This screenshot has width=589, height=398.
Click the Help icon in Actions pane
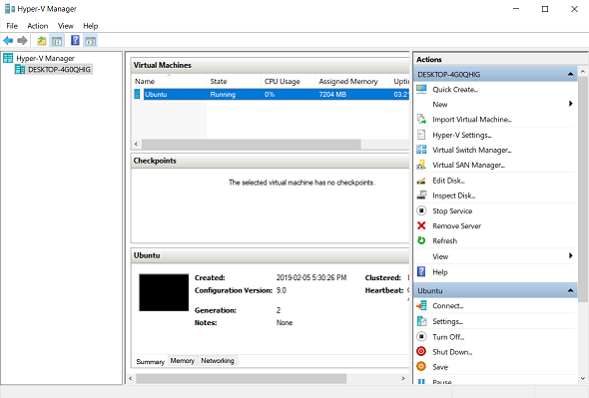click(421, 271)
